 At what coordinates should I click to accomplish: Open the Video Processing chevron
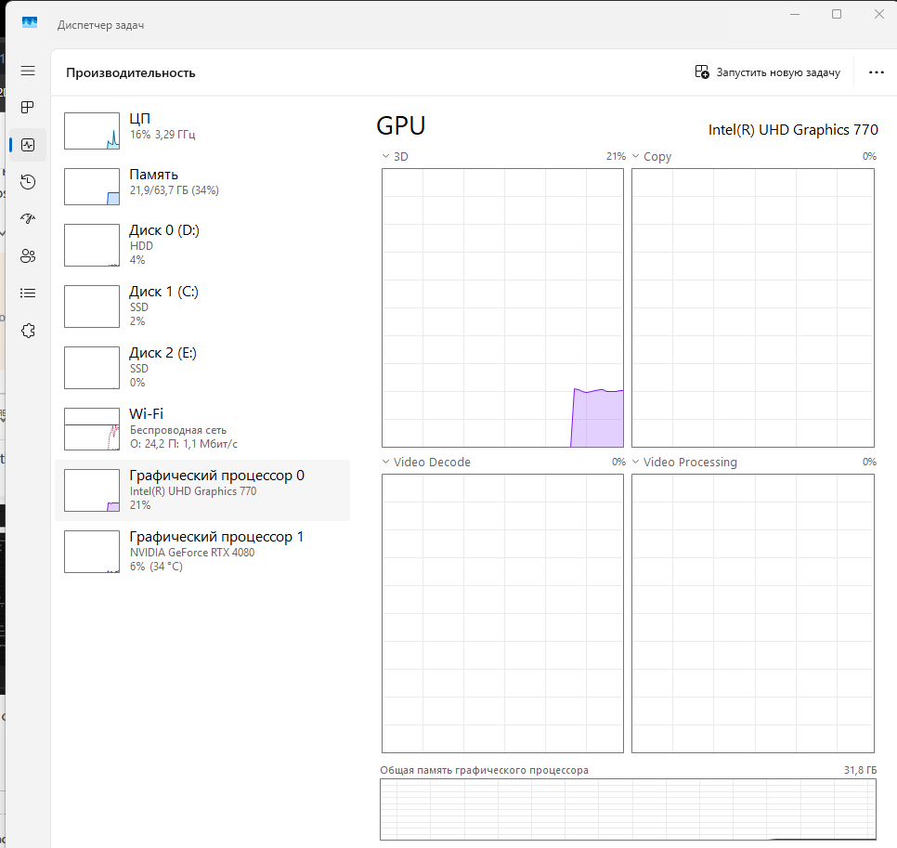(635, 462)
